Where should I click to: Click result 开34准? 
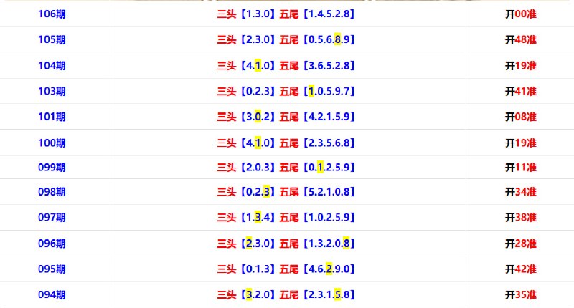coord(521,192)
